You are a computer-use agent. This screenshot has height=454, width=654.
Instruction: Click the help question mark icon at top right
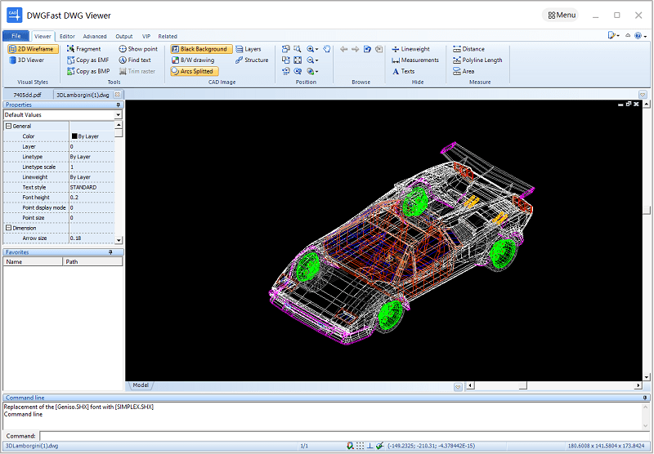(x=638, y=36)
